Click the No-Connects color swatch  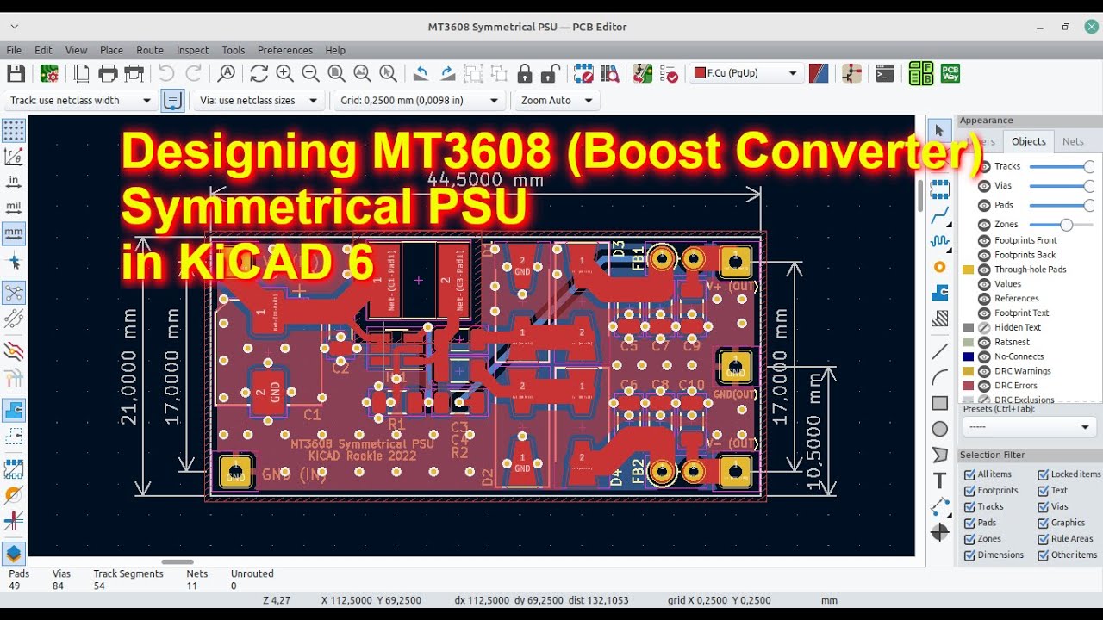tap(969, 356)
